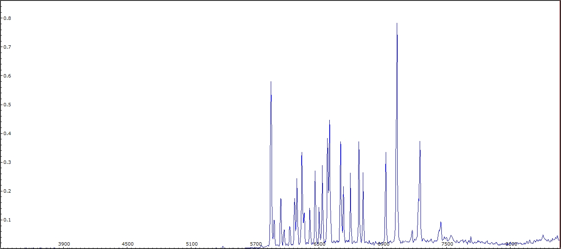Click the 0.5 y-axis label
Screen dimensions: 561x249
click(7, 105)
